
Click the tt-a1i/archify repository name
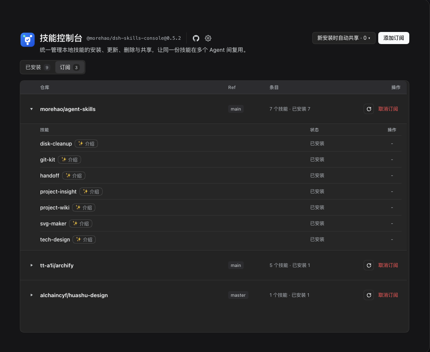coord(57,266)
